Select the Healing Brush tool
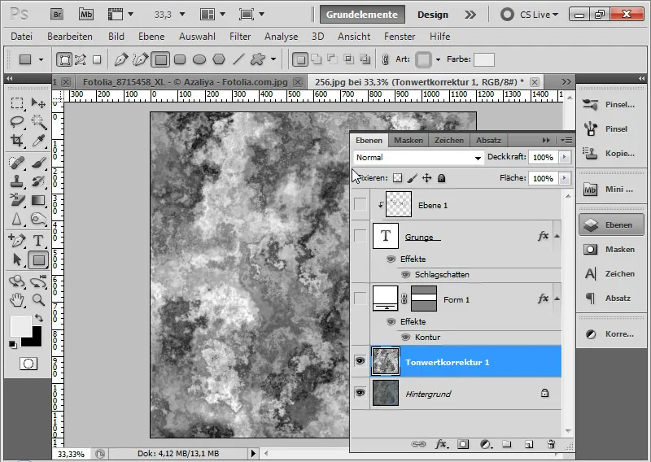The height and width of the screenshot is (462, 651). coord(17,163)
